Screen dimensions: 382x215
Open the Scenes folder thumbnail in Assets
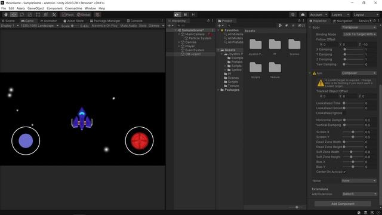pos(294,47)
